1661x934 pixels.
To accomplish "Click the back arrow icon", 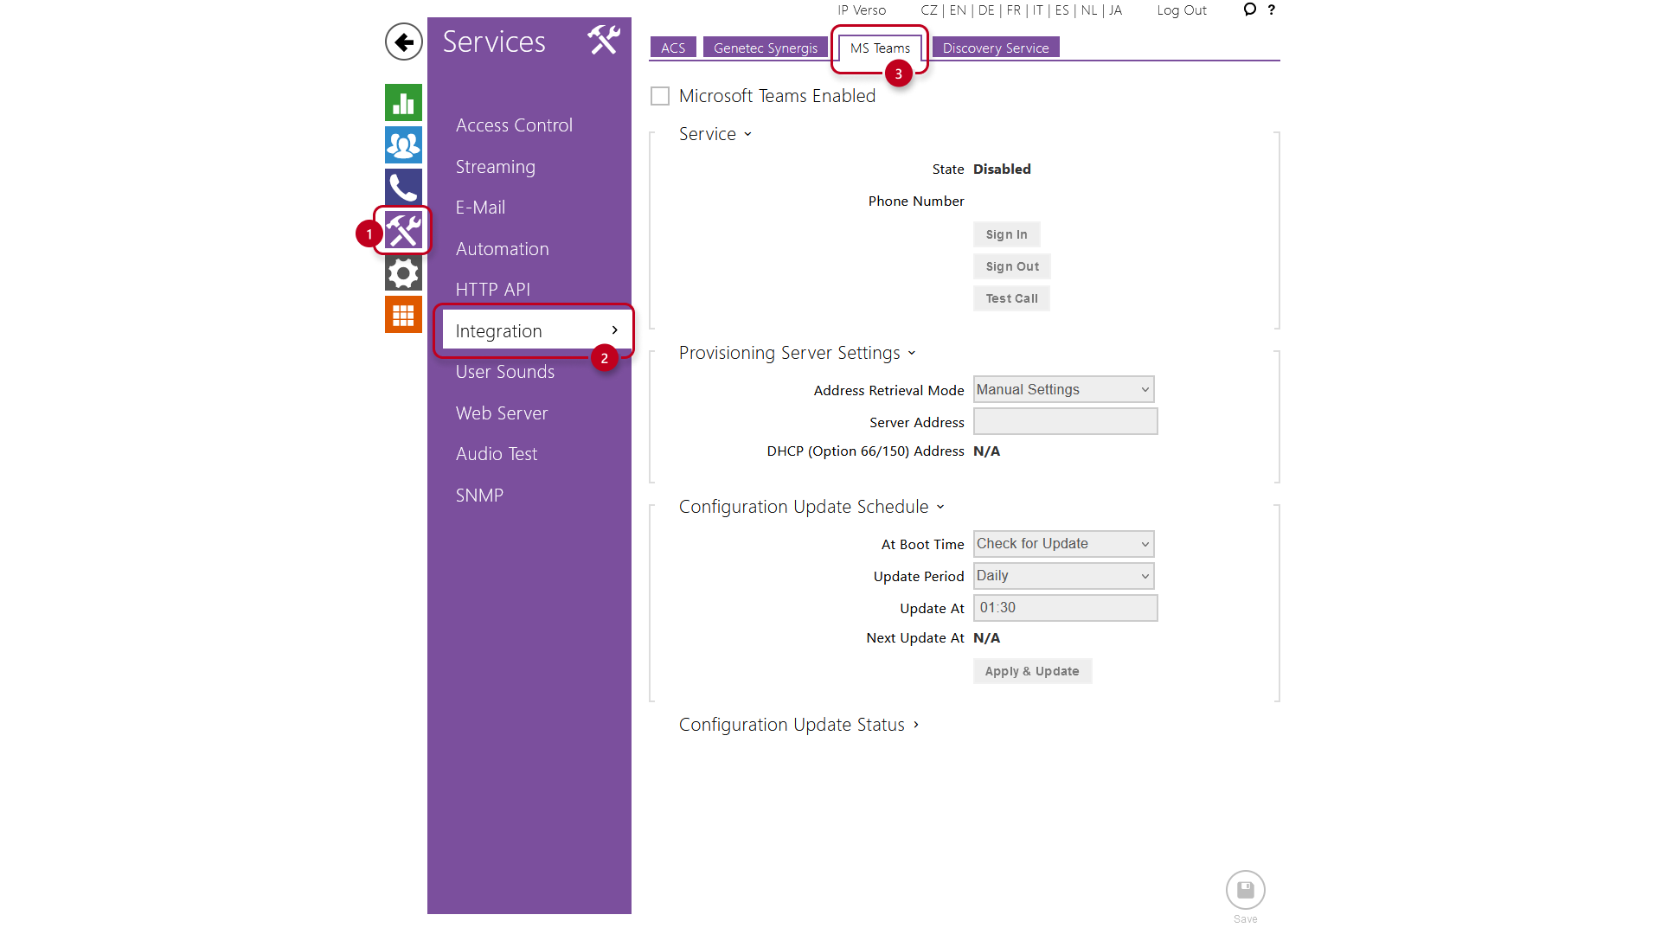I will (x=403, y=42).
